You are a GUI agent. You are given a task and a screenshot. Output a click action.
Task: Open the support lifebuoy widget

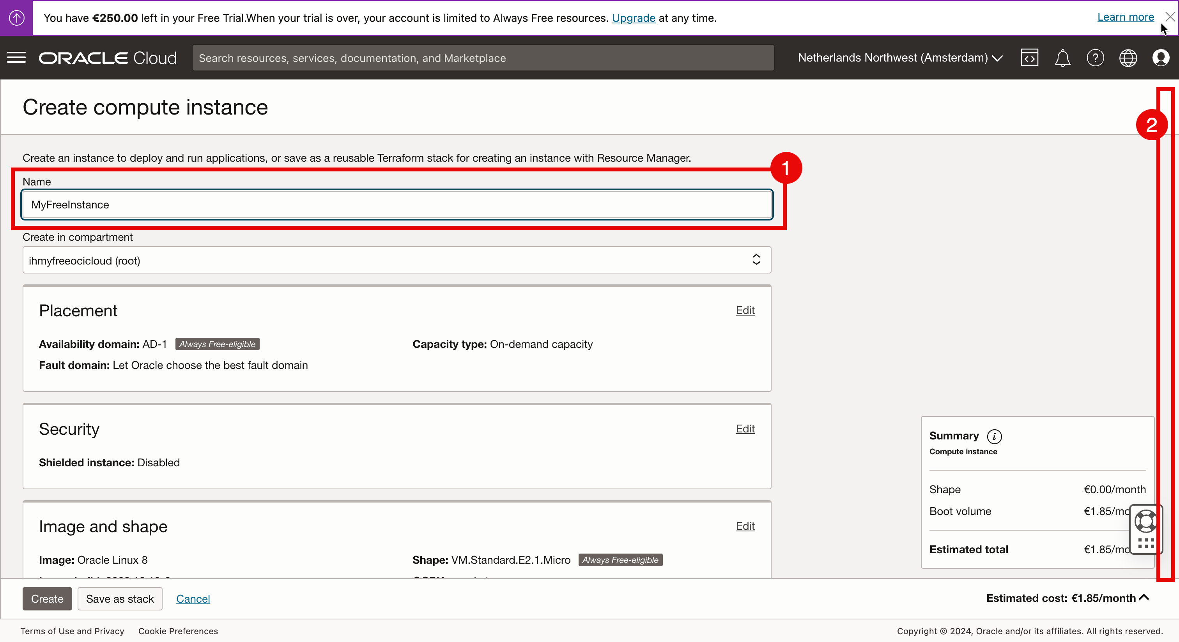click(x=1145, y=521)
